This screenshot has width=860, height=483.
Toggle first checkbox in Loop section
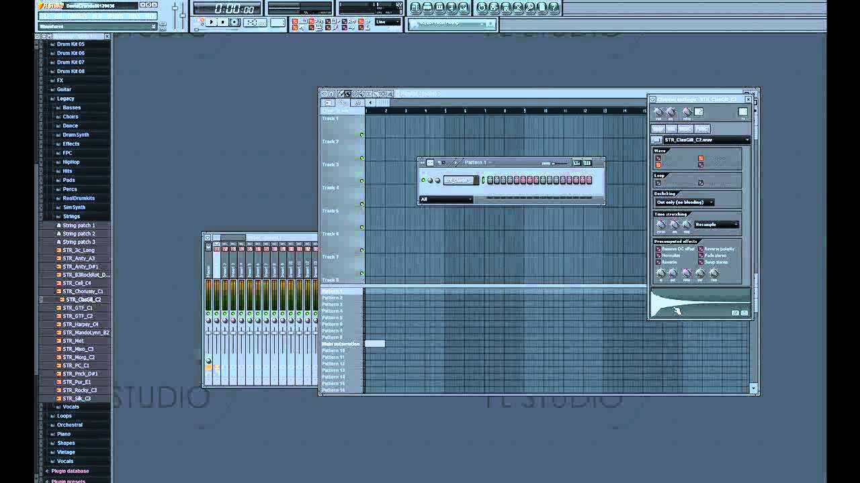point(658,183)
